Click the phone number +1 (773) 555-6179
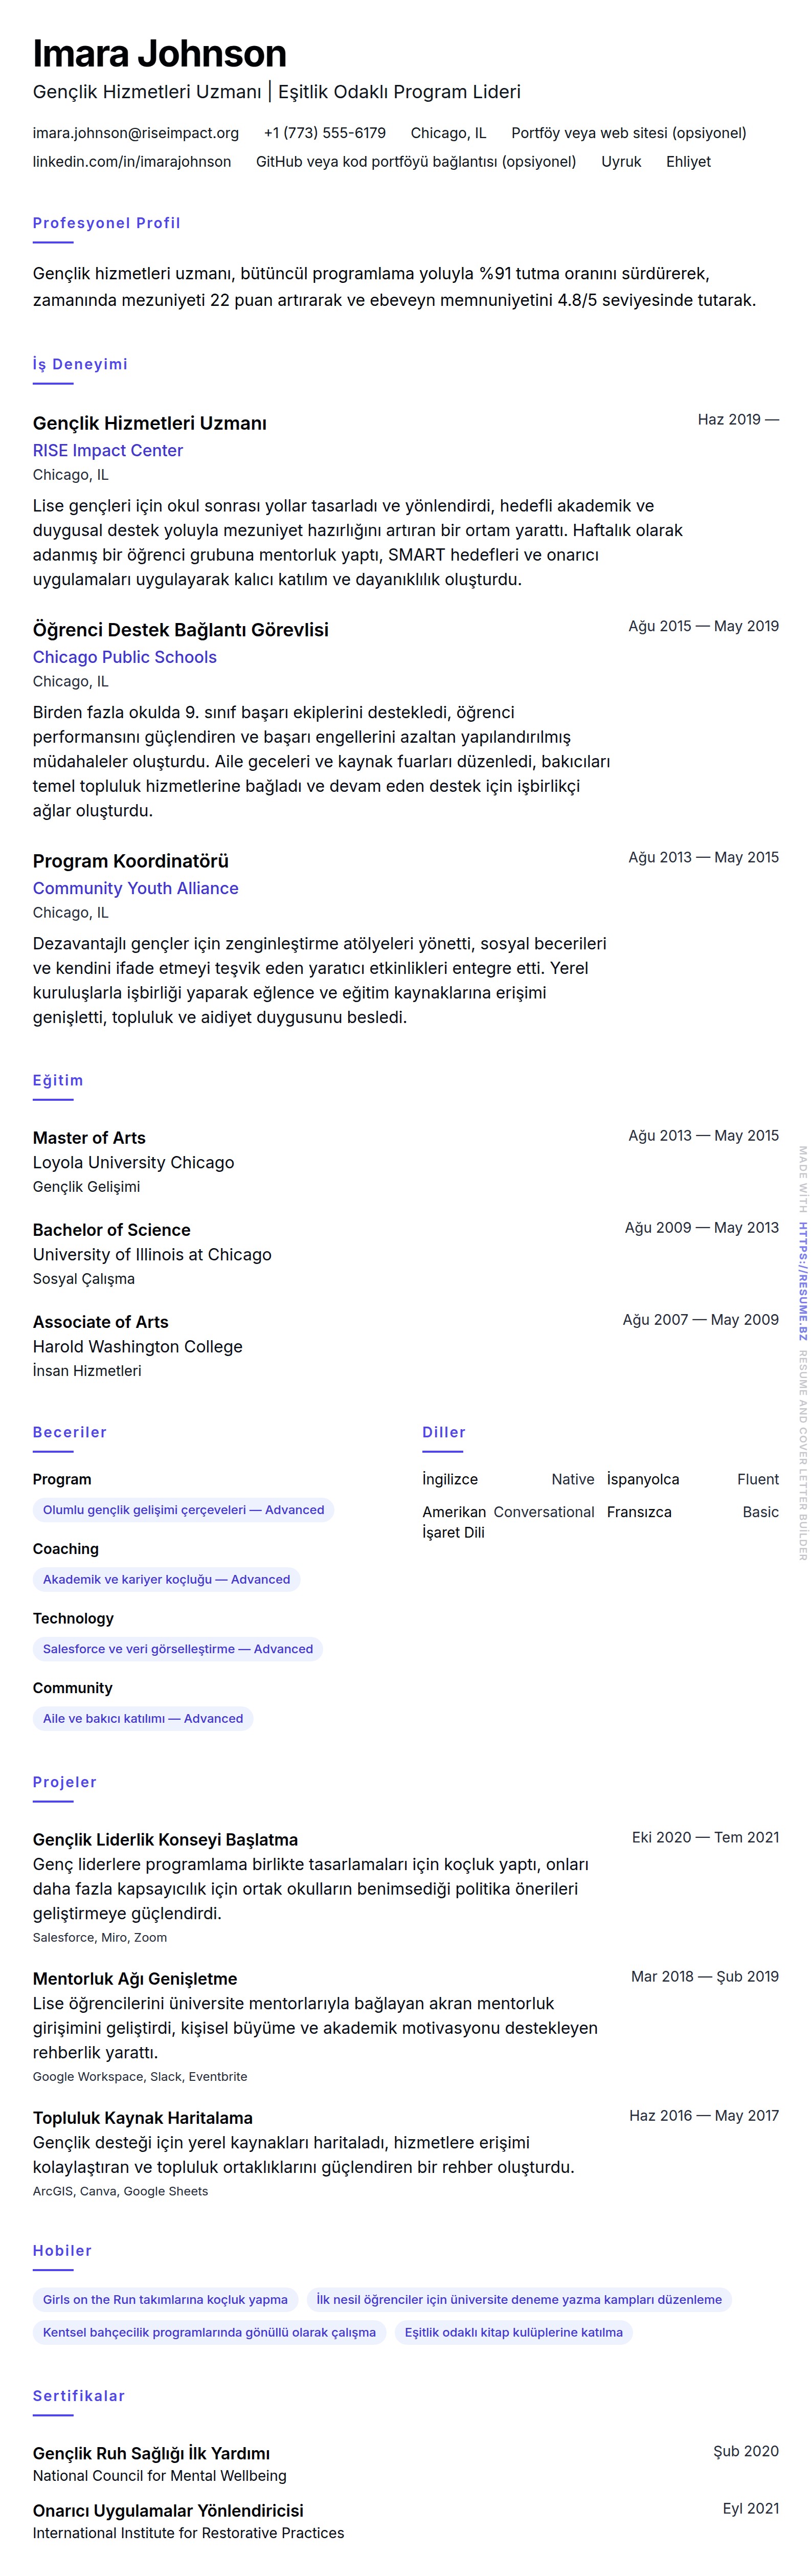 point(324,133)
